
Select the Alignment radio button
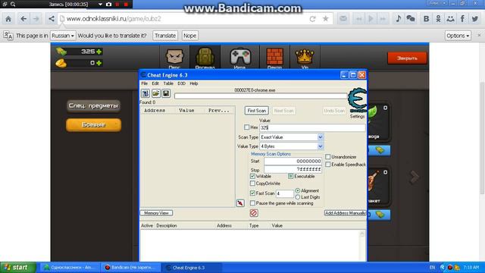[x=298, y=190]
